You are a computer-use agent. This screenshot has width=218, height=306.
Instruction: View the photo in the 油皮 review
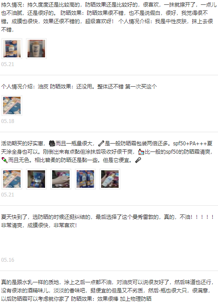(x=12, y=106)
